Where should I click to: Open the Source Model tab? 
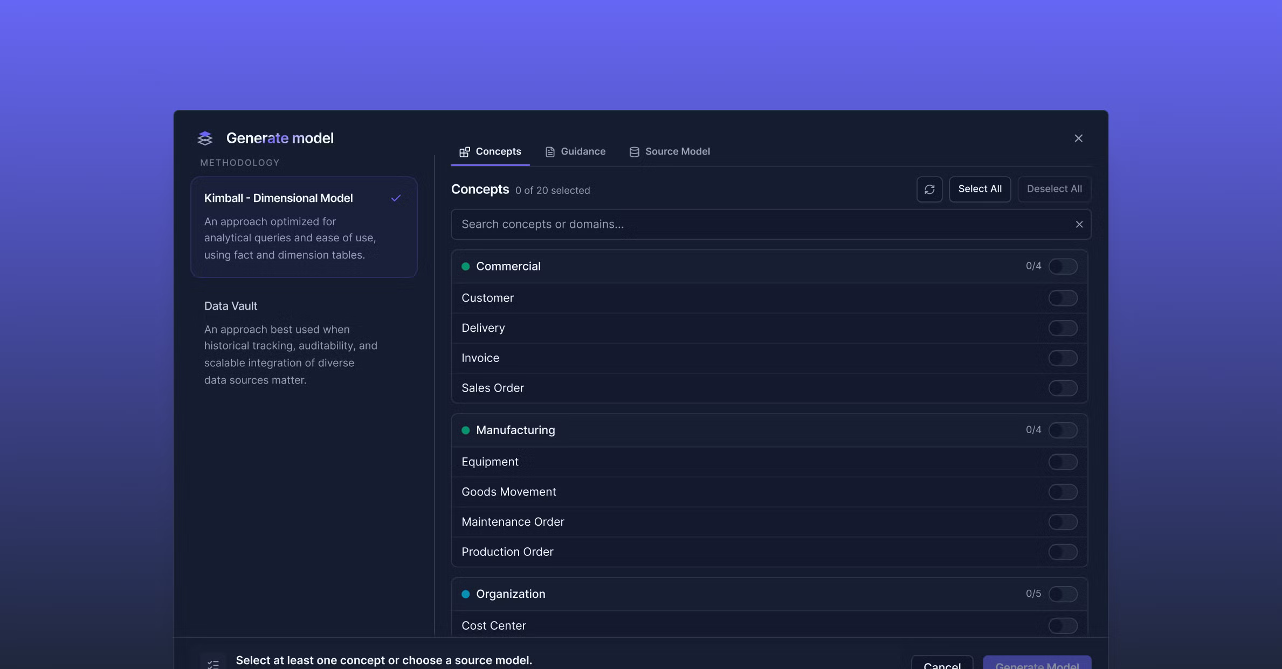tap(670, 151)
